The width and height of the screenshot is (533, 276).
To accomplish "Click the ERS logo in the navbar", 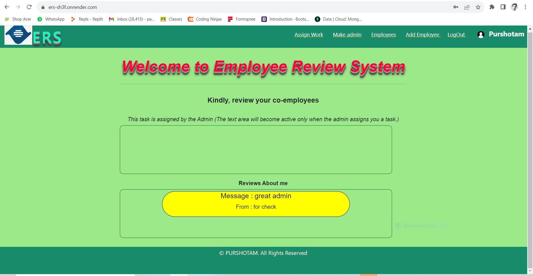I will (x=19, y=36).
